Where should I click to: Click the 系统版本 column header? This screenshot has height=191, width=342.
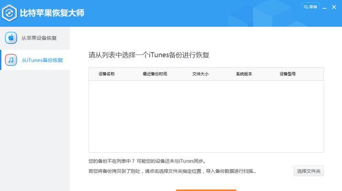244,74
